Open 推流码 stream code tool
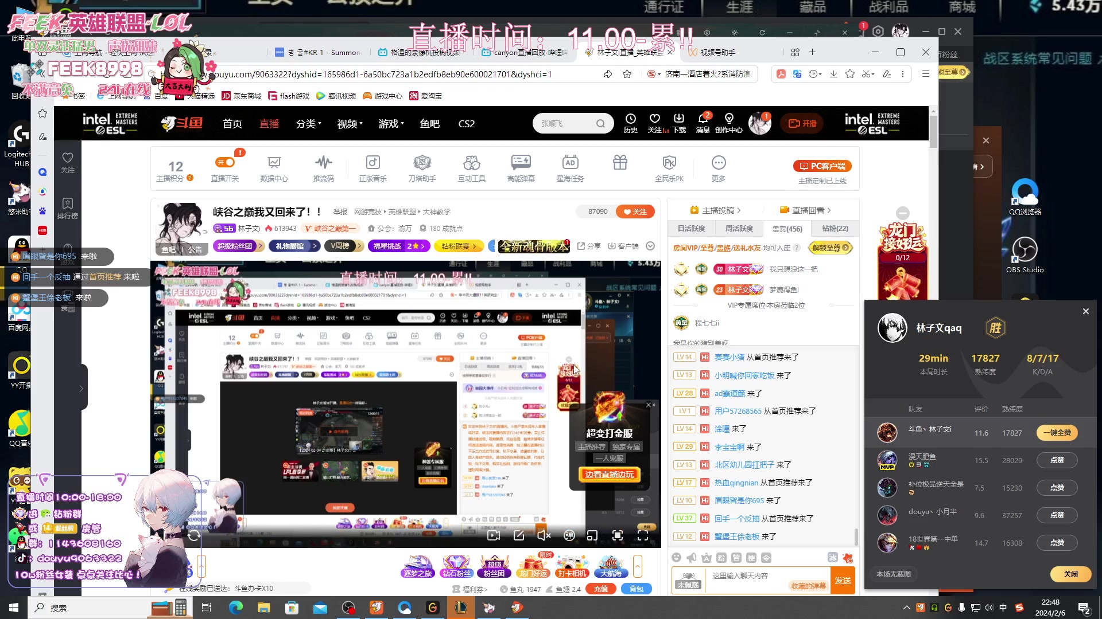 point(323,169)
